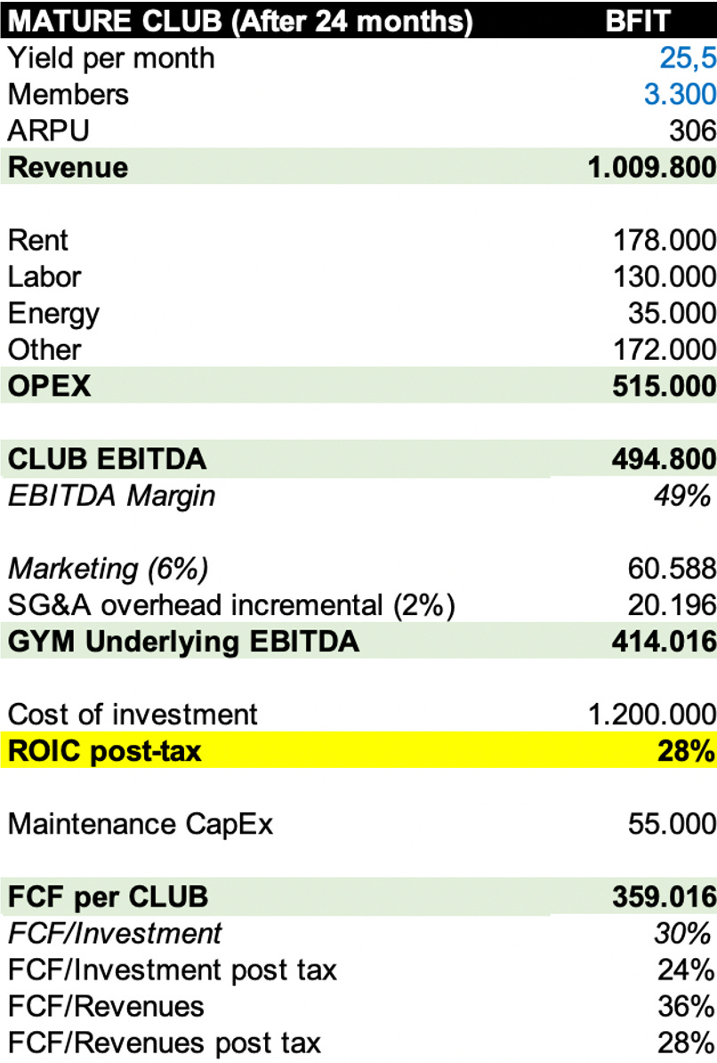
Task: Click the CLUB EBITDA value 494.800
Action: coord(665,460)
